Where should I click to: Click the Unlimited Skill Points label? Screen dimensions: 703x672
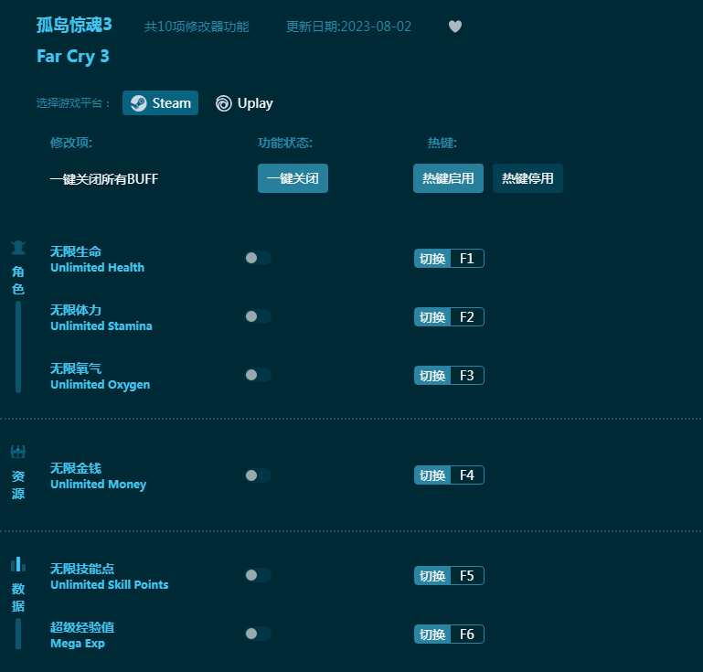pyautogui.click(x=110, y=584)
